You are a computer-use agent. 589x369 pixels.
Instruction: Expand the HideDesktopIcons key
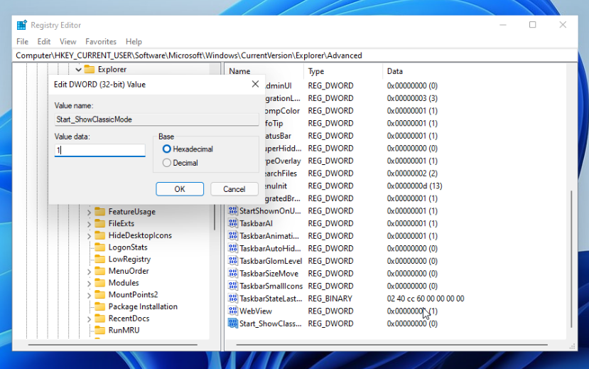point(89,236)
